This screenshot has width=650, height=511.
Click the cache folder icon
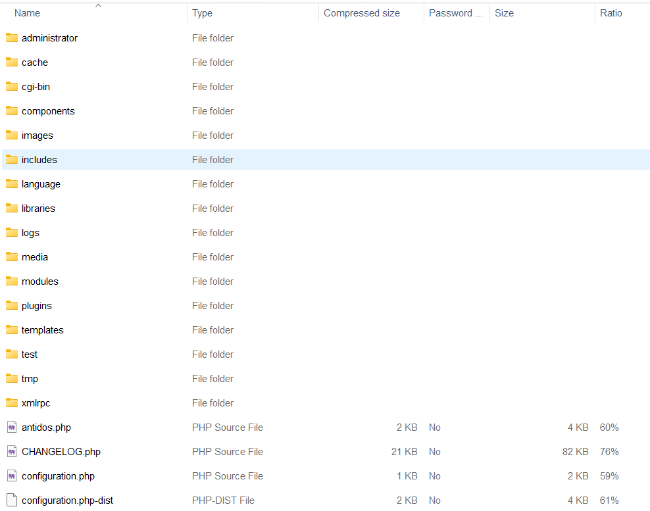12,62
